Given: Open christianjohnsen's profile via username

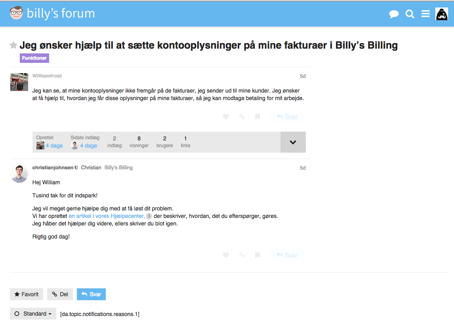Looking at the screenshot, I should coord(53,168).
